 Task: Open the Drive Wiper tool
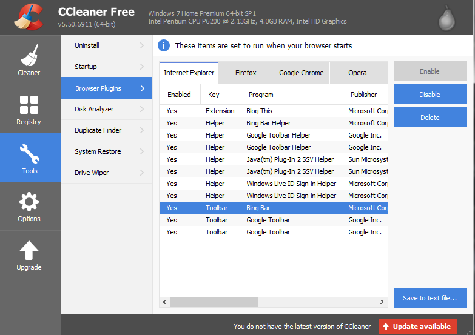pyautogui.click(x=107, y=173)
